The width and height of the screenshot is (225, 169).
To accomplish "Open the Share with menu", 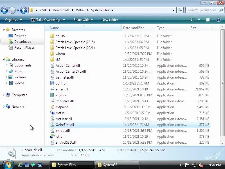I will coord(83,20).
